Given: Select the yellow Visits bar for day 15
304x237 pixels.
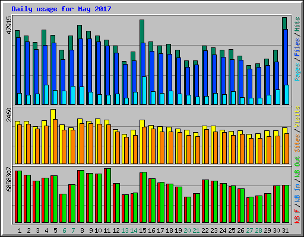Looking at the screenshot, I should 142,123.
